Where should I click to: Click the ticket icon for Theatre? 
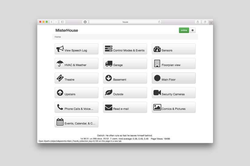point(60,78)
